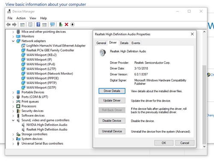Open the View menu

33,18
